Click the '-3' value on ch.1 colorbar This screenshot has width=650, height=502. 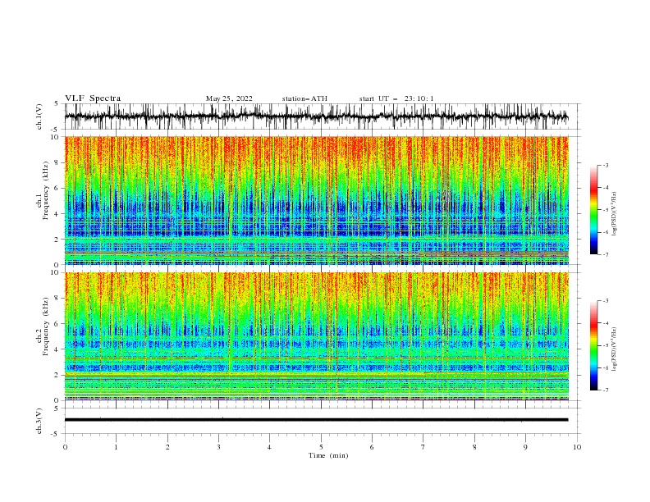[605, 165]
